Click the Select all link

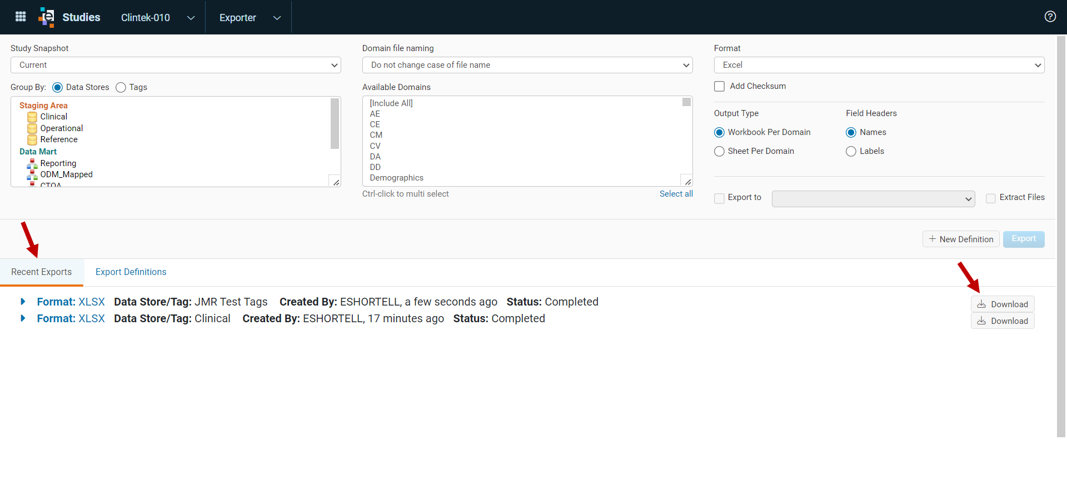676,194
